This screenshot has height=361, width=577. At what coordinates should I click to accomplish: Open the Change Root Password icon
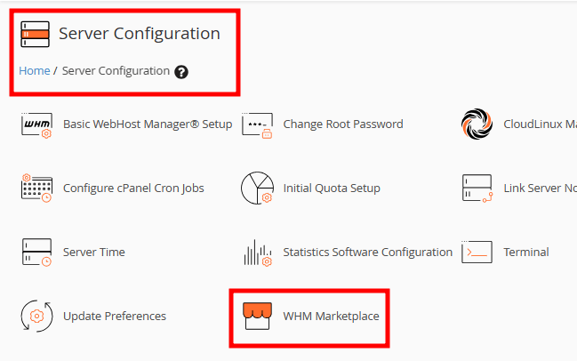(x=257, y=125)
